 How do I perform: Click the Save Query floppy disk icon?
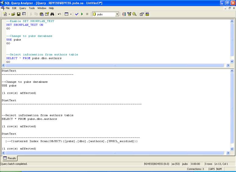pos(19,14)
